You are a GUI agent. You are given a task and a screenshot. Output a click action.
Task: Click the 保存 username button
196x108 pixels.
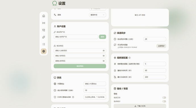tap(103, 37)
